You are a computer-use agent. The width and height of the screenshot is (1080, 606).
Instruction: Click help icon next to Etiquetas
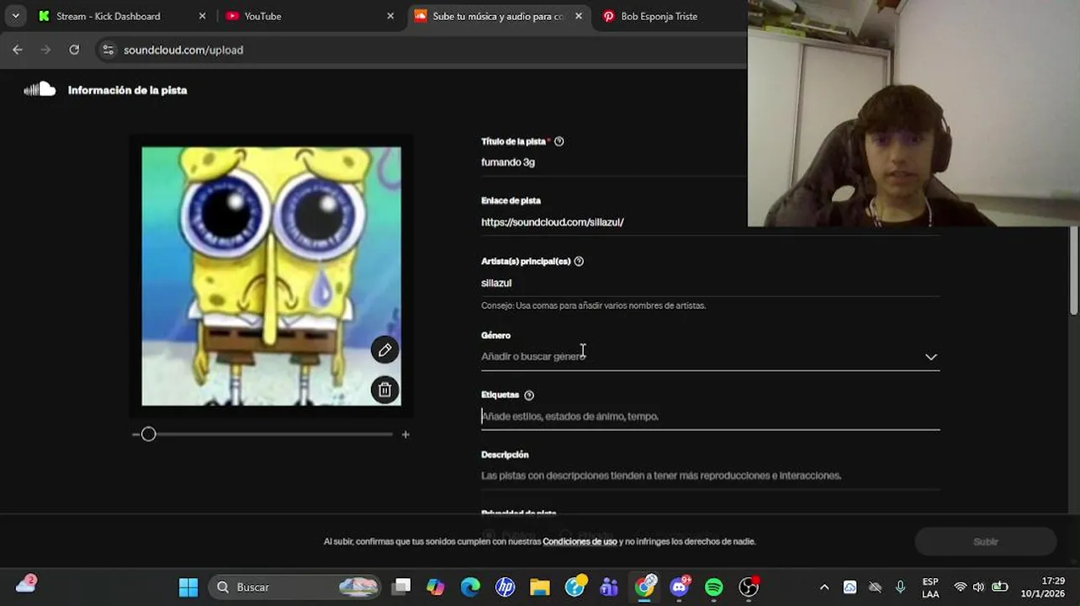[529, 395]
